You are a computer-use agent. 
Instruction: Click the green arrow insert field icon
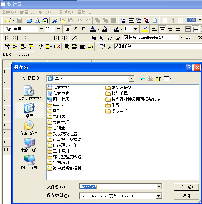point(102,47)
